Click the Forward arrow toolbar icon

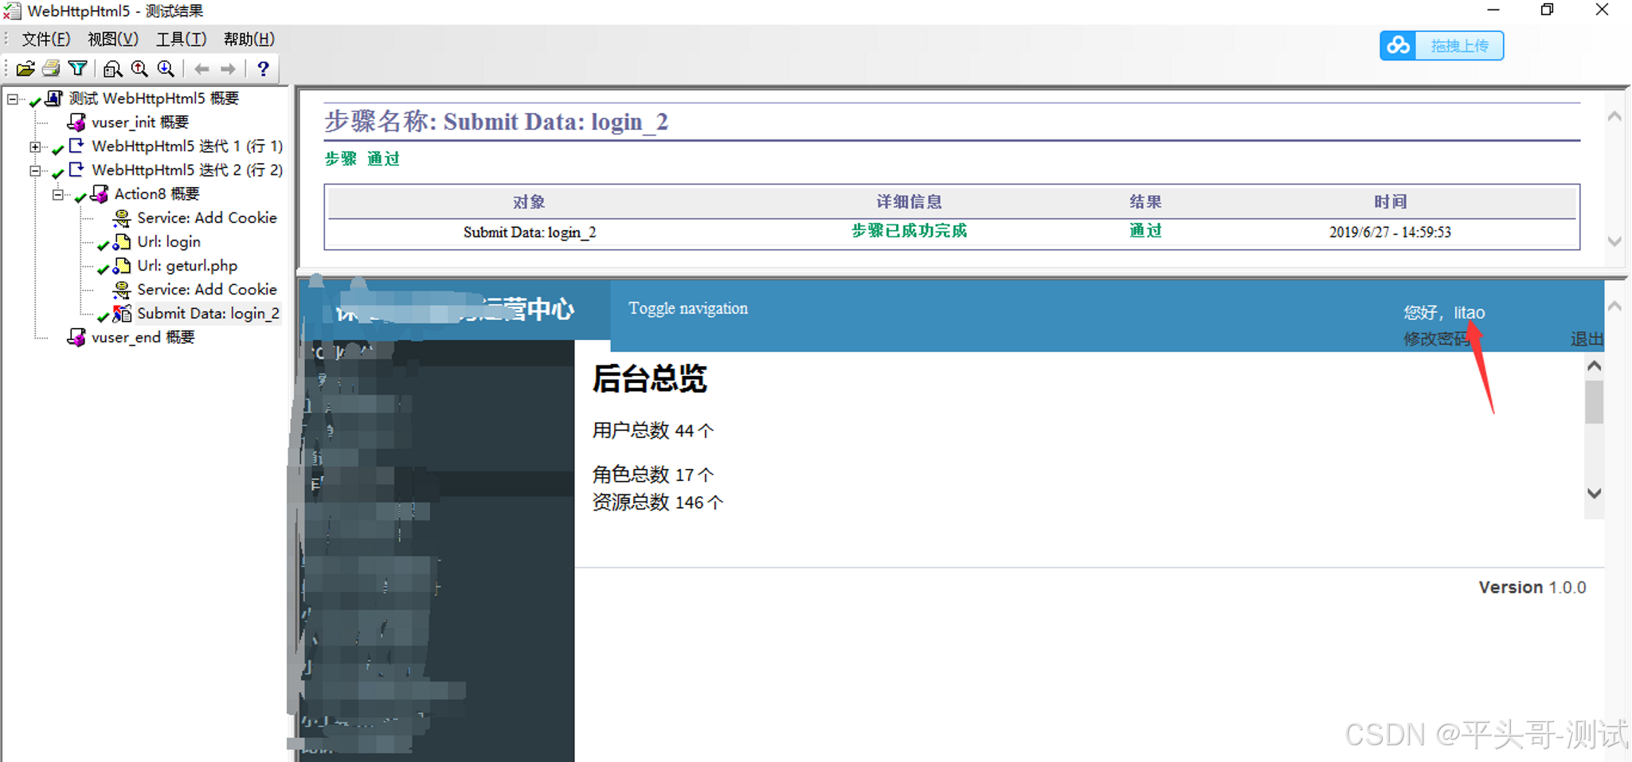tap(229, 69)
